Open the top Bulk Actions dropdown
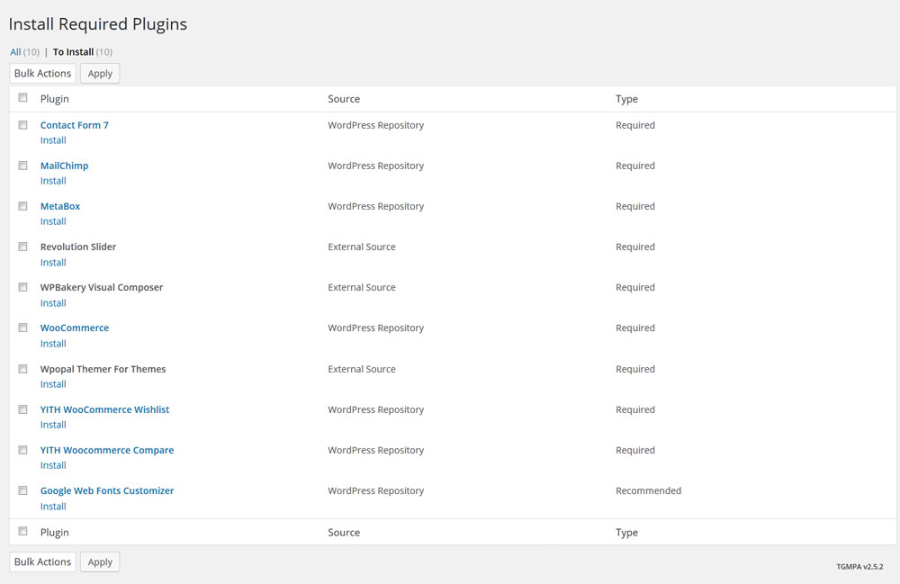Viewport: 900px width, 584px height. (x=42, y=74)
